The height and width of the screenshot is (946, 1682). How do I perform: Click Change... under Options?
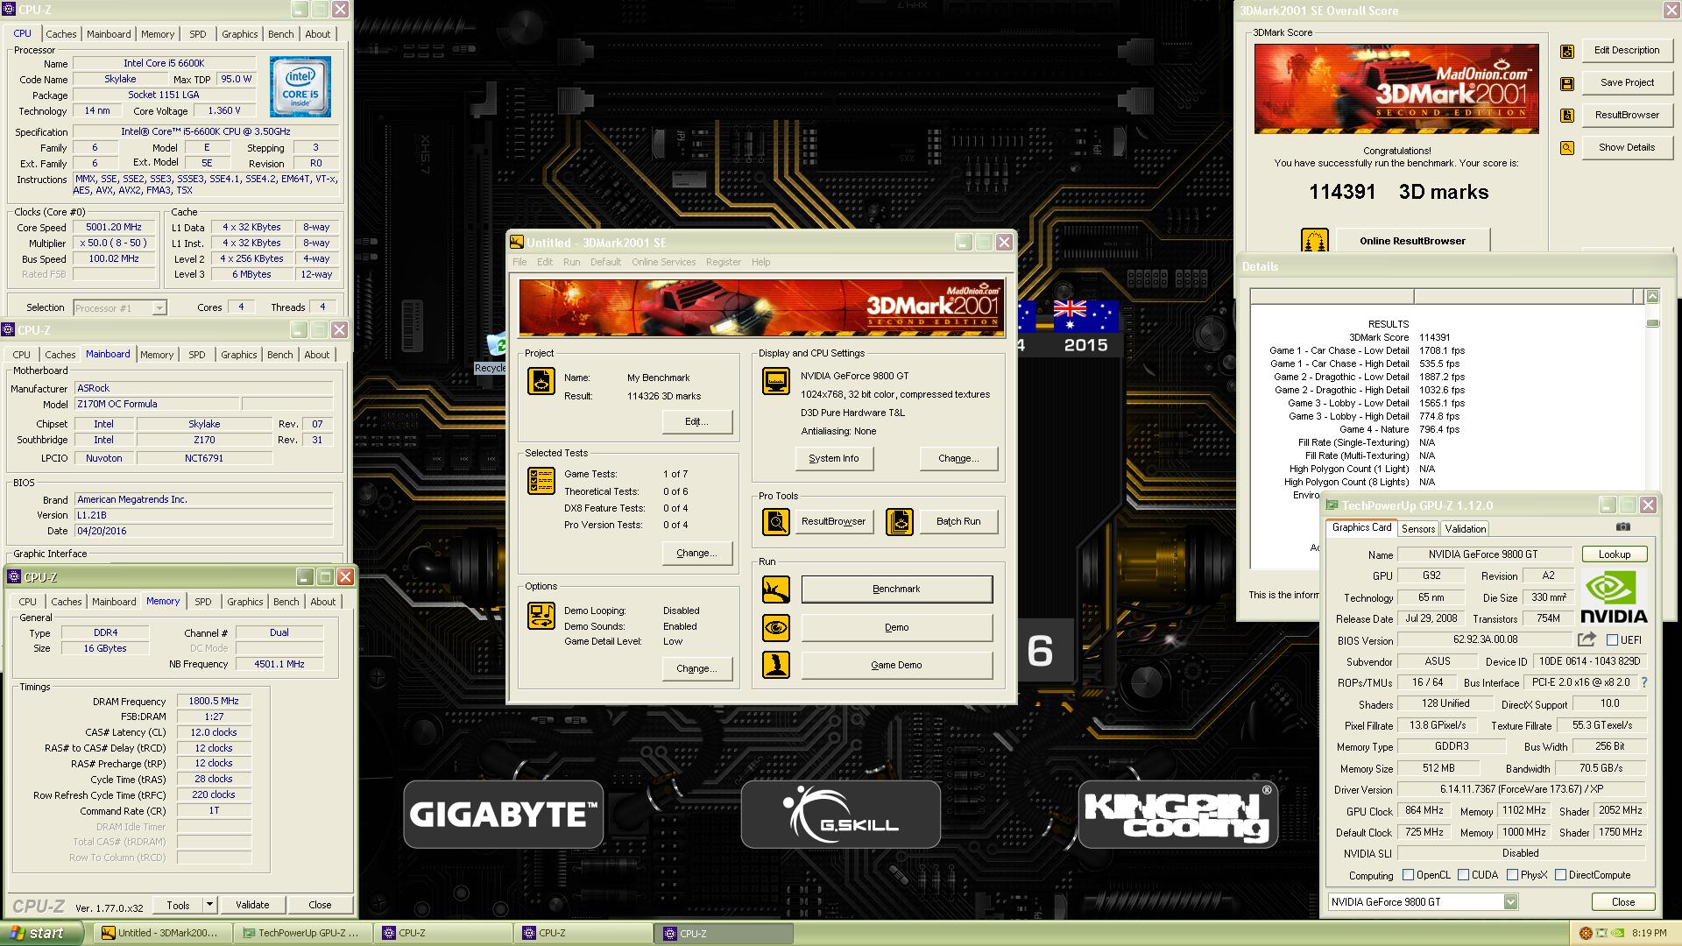point(696,668)
